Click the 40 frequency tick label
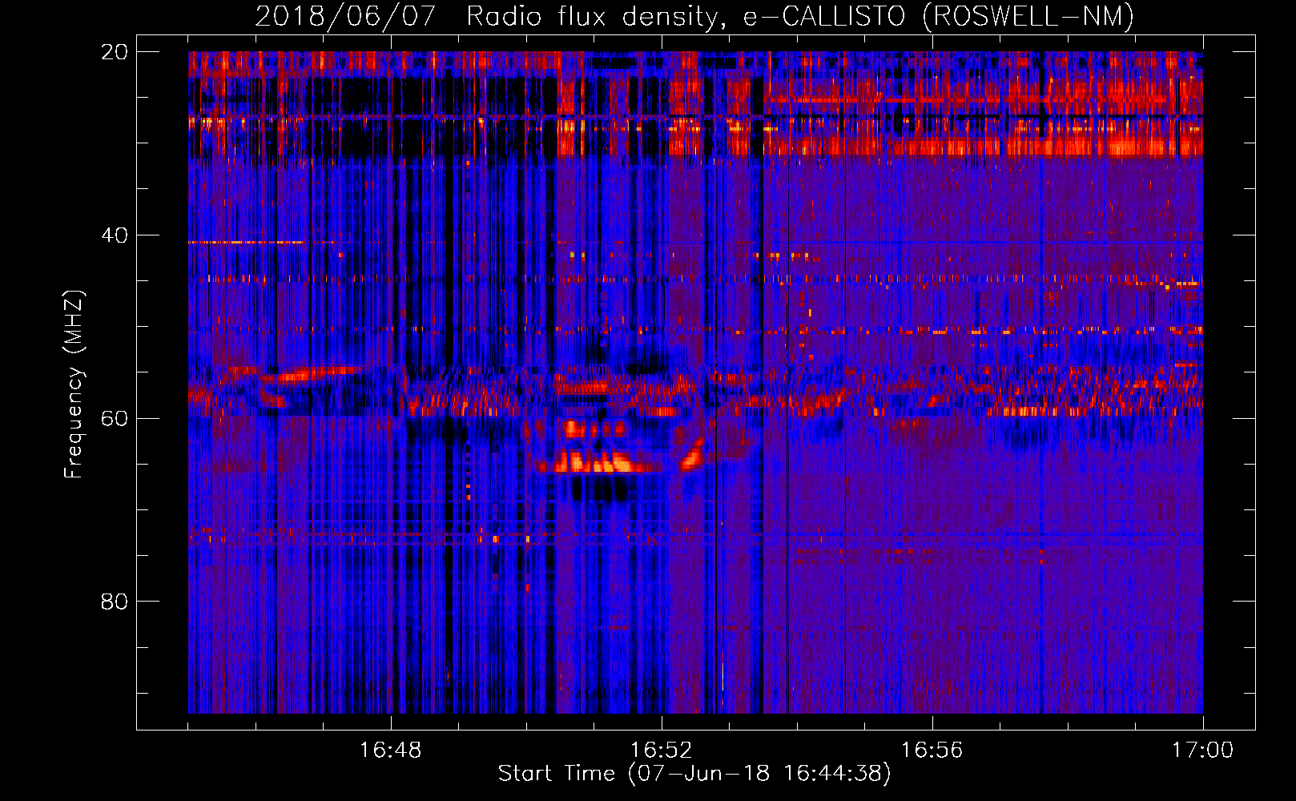 click(114, 235)
